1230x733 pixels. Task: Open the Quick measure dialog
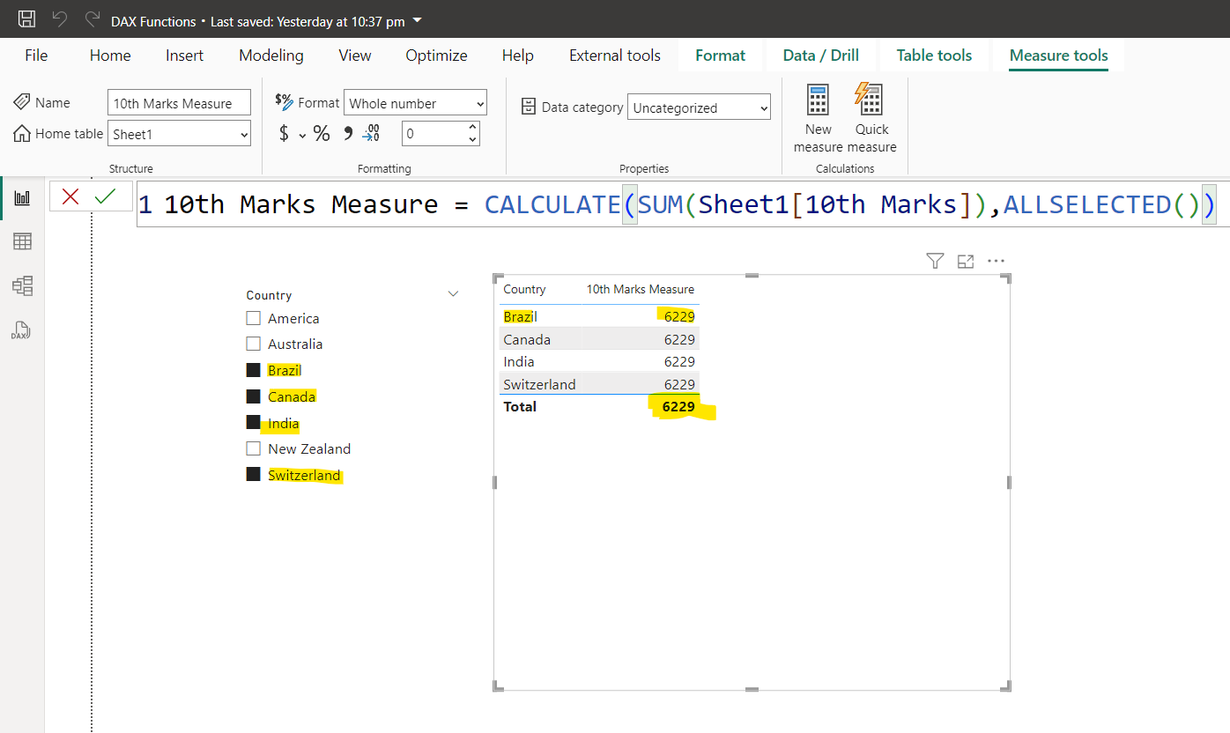(x=871, y=116)
